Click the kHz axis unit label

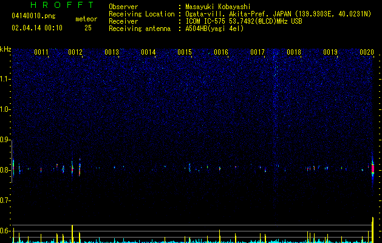5,49
